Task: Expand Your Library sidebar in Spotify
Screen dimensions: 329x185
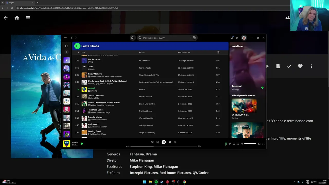Action: tap(67, 46)
